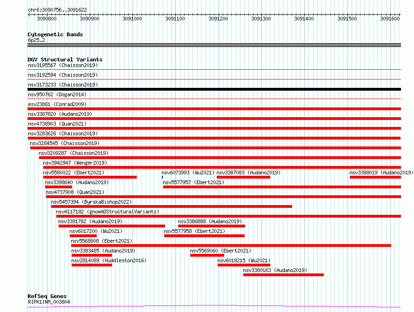Click ruler position 3090800

click(x=47, y=19)
